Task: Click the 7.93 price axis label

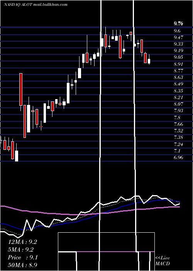Action: pyautogui.click(x=178, y=111)
